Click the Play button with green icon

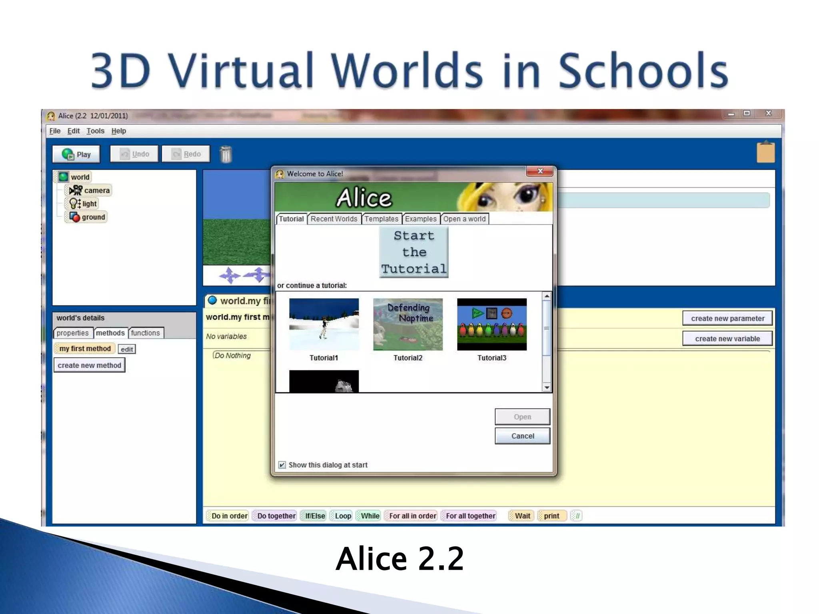pos(76,154)
